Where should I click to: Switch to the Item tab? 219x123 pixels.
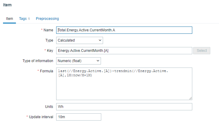pyautogui.click(x=9, y=18)
